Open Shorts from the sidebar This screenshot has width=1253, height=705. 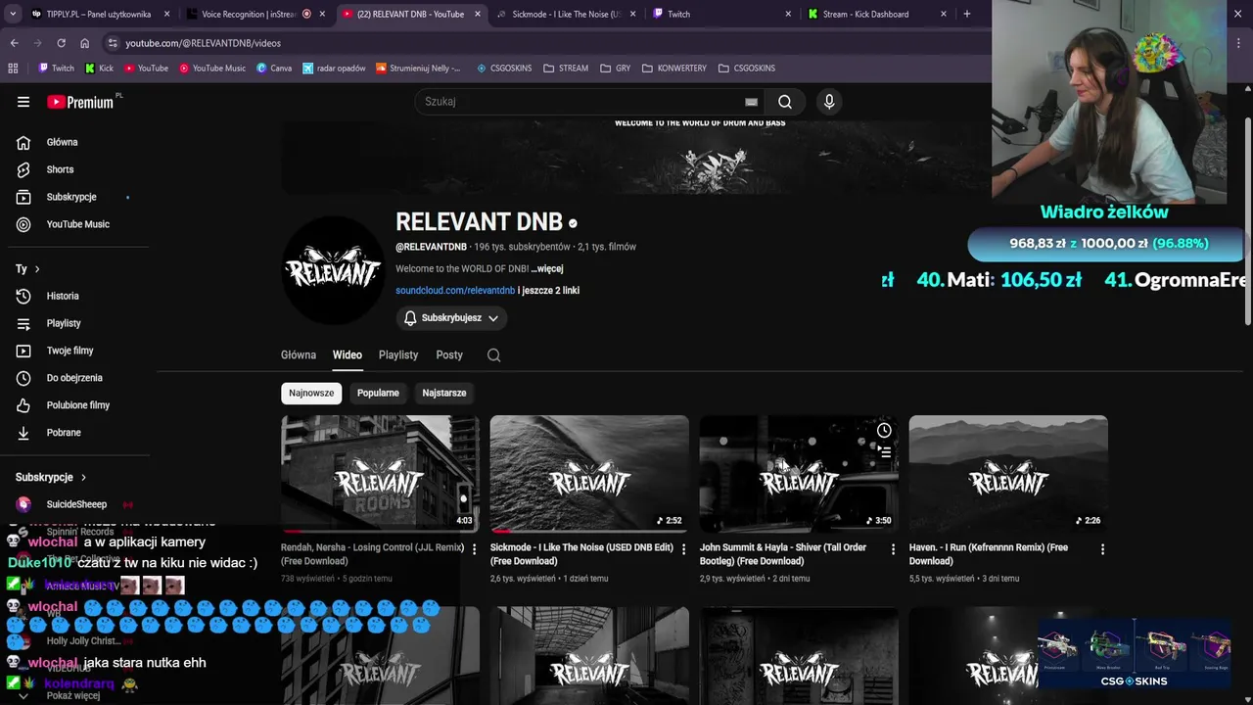pos(74,169)
